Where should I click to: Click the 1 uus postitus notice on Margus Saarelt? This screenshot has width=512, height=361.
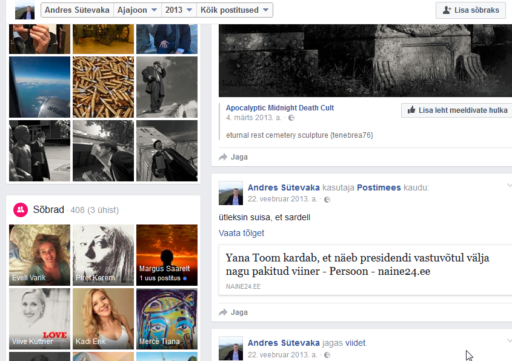click(x=162, y=278)
